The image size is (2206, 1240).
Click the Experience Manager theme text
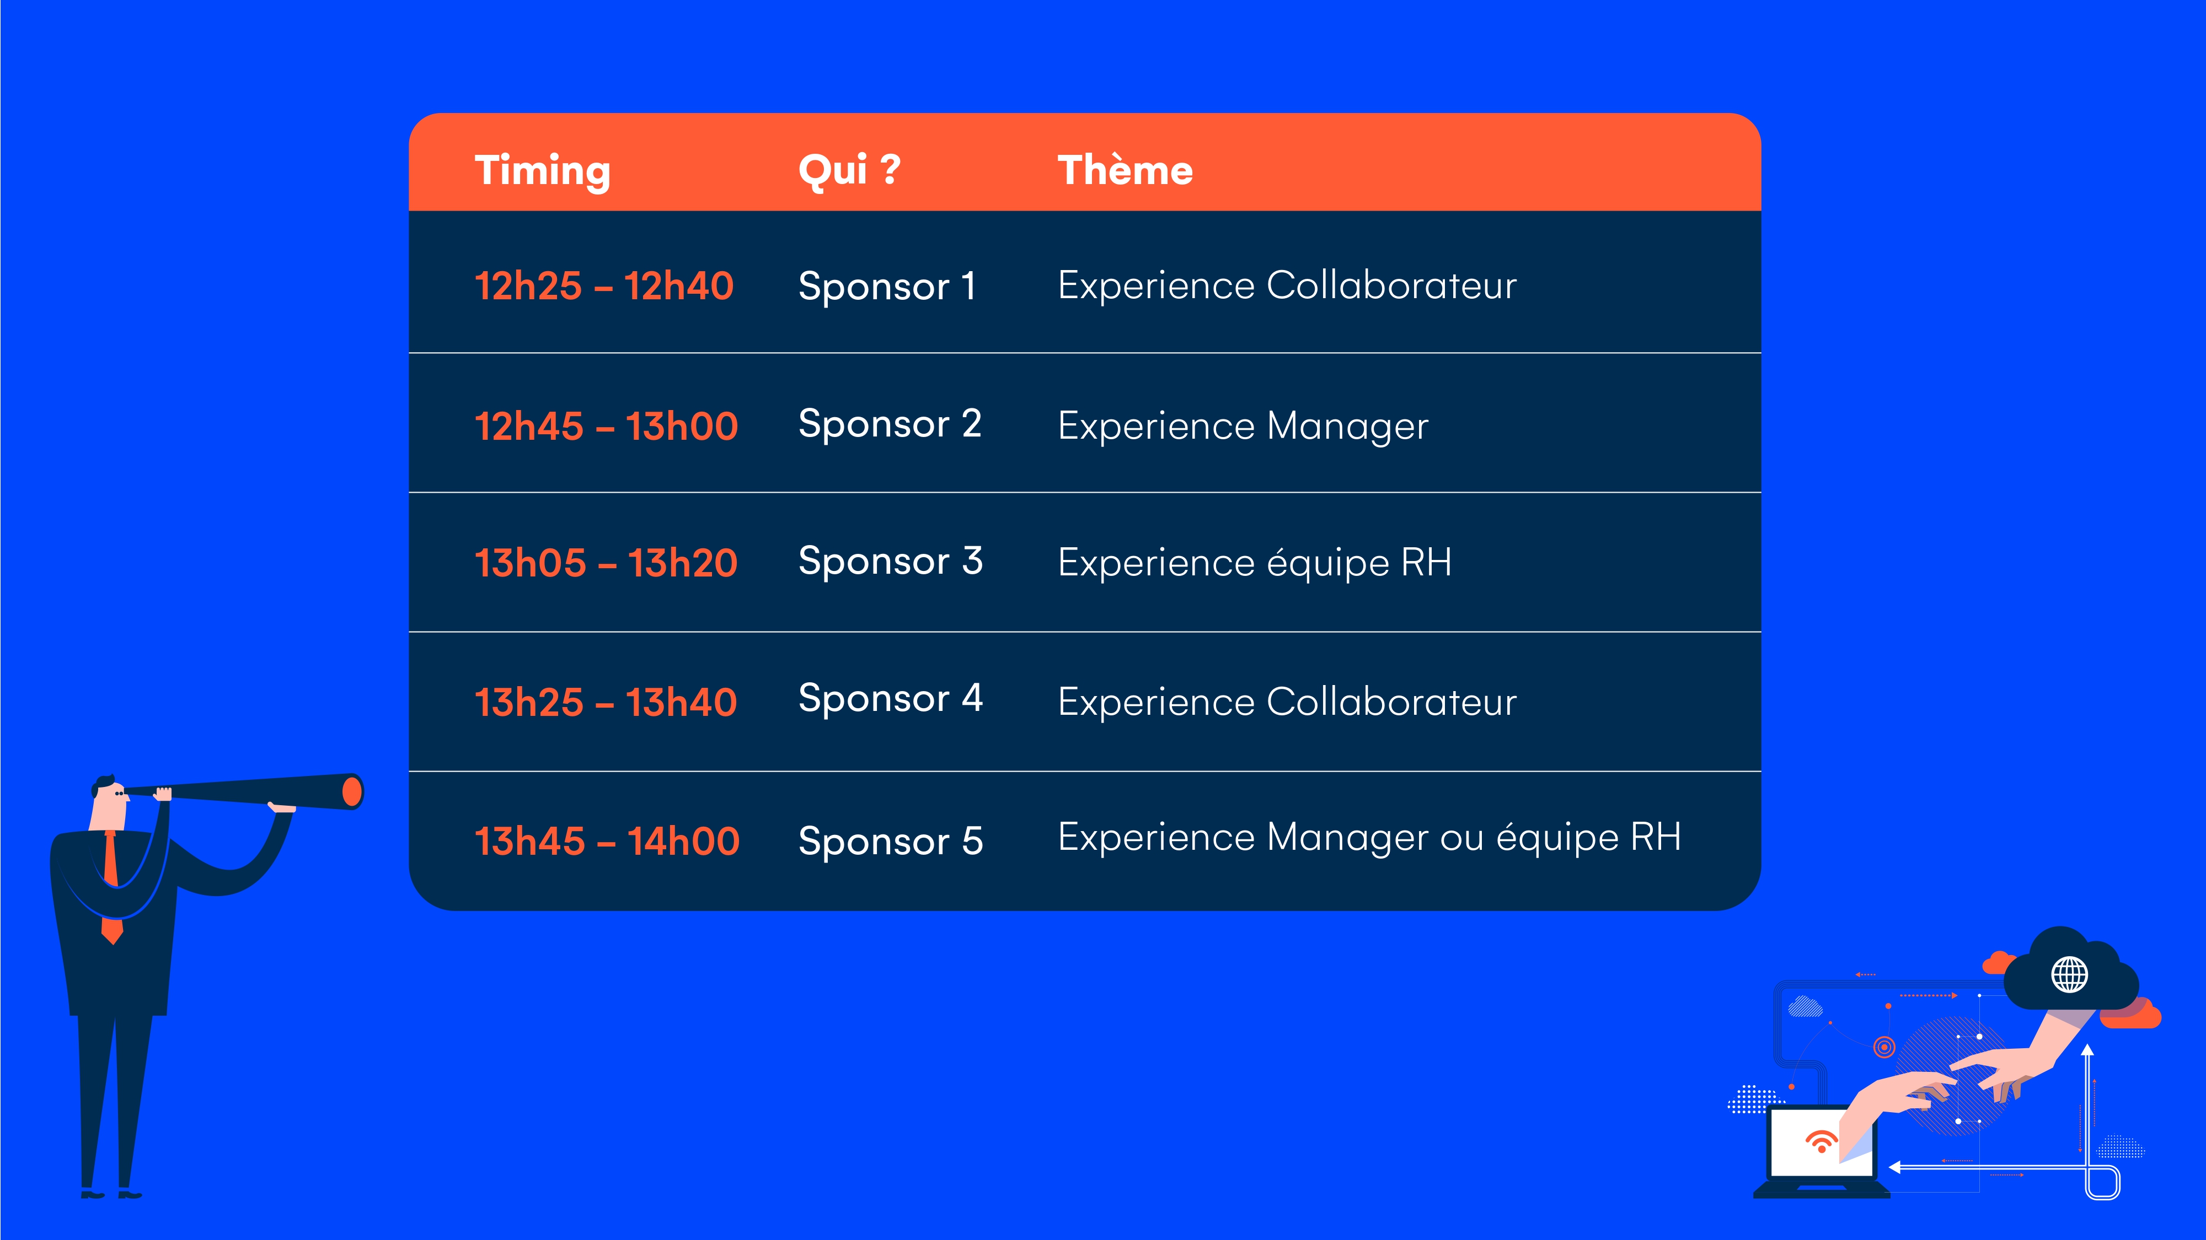[x=1243, y=426]
